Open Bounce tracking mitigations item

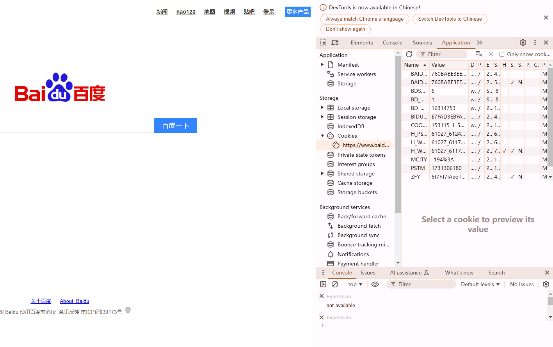coord(363,244)
